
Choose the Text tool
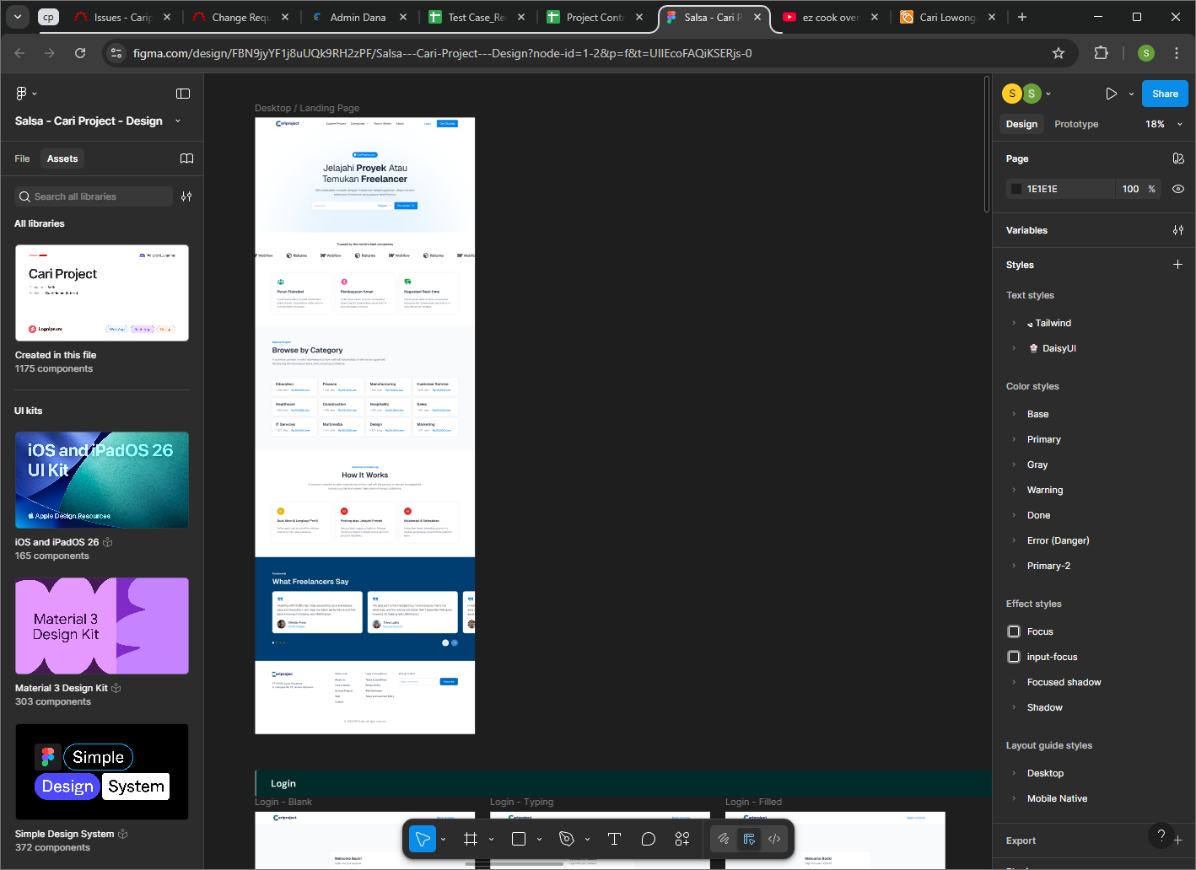614,839
